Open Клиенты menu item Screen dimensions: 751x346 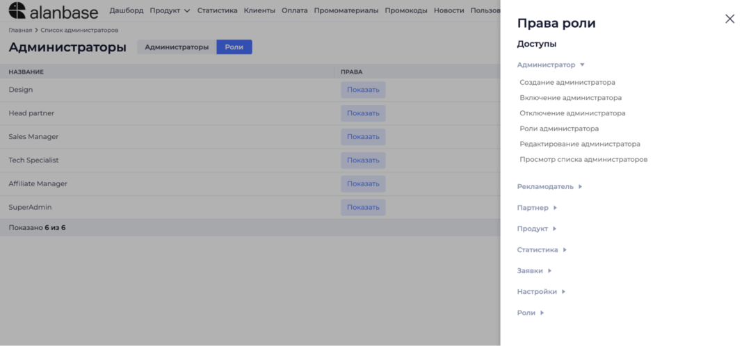(259, 10)
